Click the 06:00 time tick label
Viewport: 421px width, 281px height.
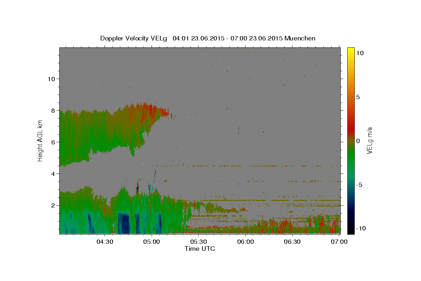(x=246, y=242)
